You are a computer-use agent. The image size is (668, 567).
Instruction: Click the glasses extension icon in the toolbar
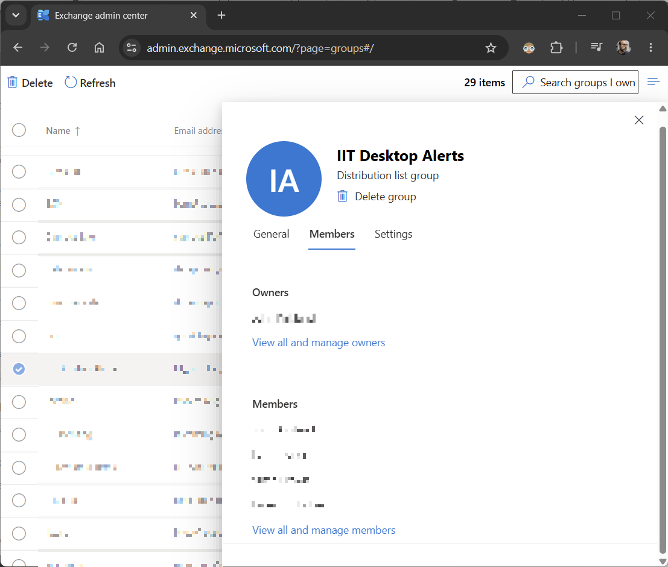coord(529,48)
